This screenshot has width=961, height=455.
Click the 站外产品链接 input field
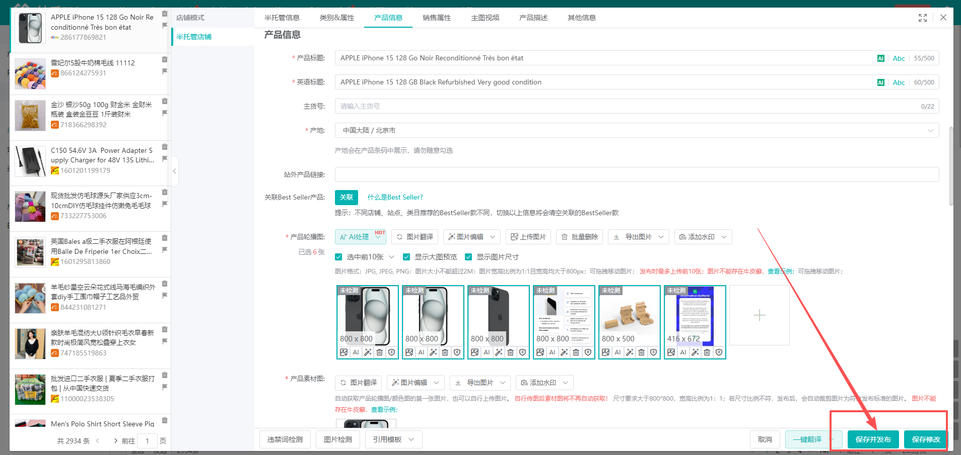(637, 174)
